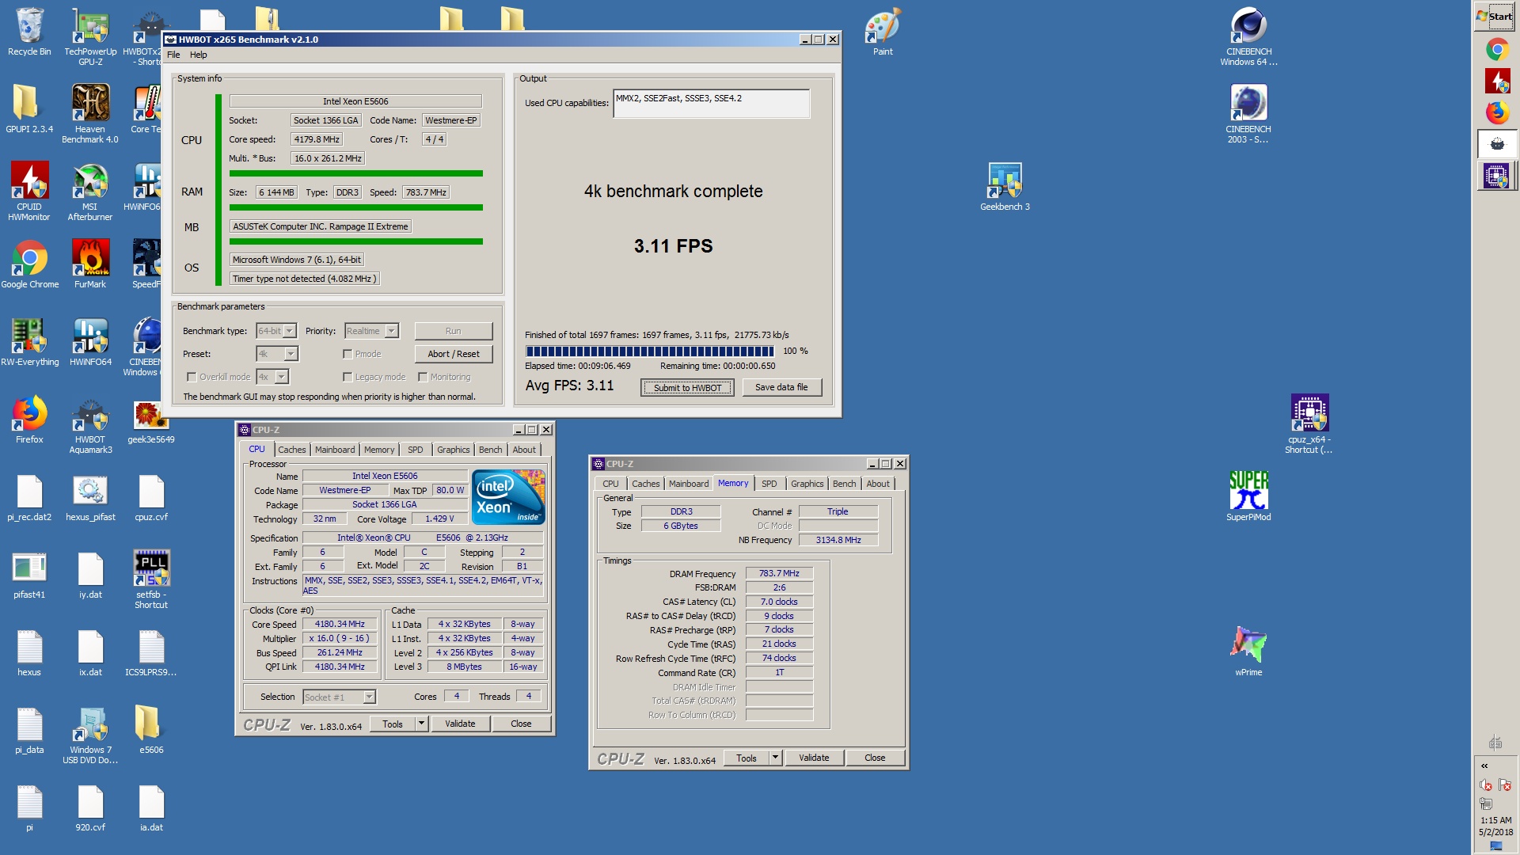Toggle Monitoring checkbox
1520x855 pixels.
423,377
